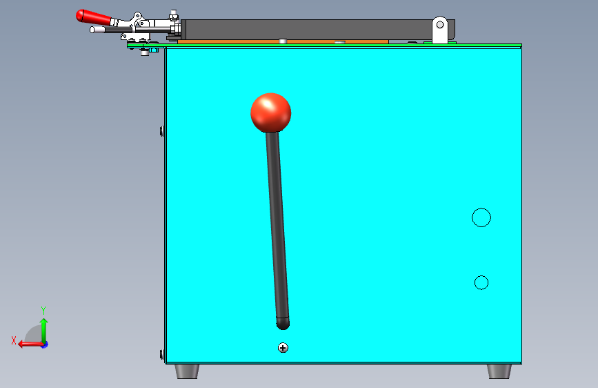Select the red ball knob on the lever

pos(271,113)
